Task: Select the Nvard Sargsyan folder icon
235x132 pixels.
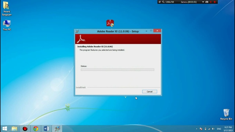Action: [x=7, y=9]
